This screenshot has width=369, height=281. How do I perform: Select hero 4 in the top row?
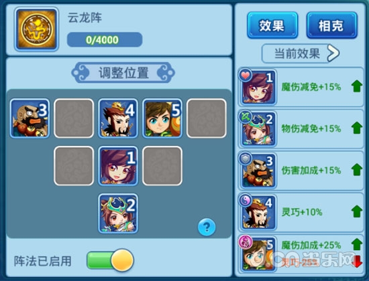(118, 118)
